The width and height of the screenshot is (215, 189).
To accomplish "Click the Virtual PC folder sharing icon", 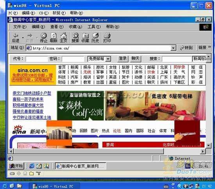I will [31, 174].
